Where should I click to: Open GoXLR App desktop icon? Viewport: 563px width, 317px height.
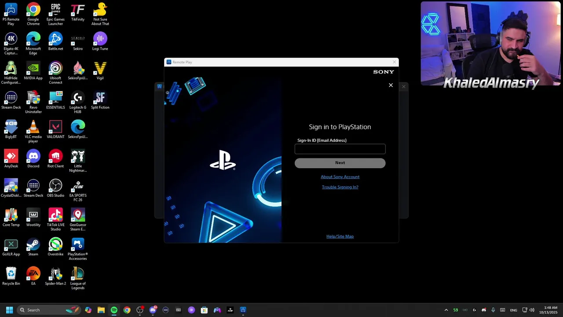pyautogui.click(x=11, y=247)
